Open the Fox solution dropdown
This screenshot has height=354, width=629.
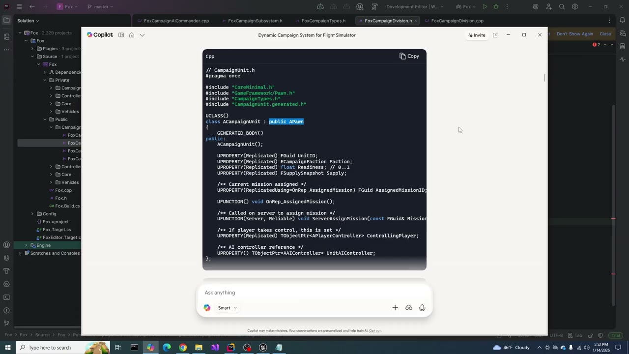click(x=67, y=7)
